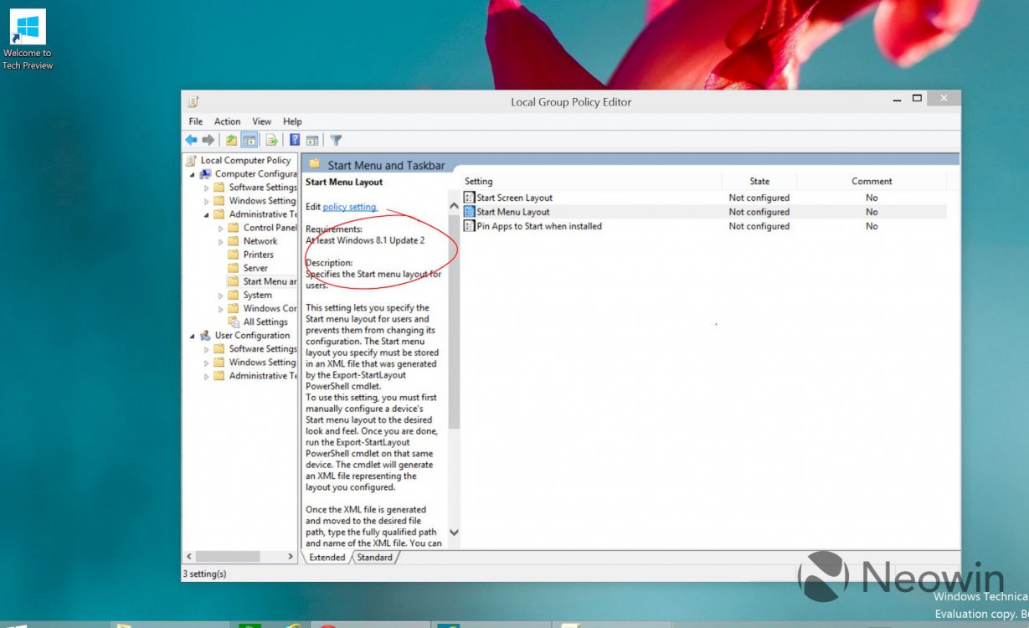Expand the System folder arrow

point(221,296)
